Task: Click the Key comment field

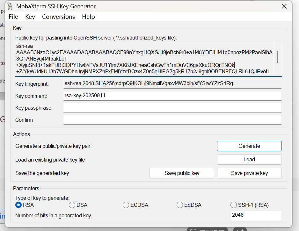Action: (x=172, y=96)
